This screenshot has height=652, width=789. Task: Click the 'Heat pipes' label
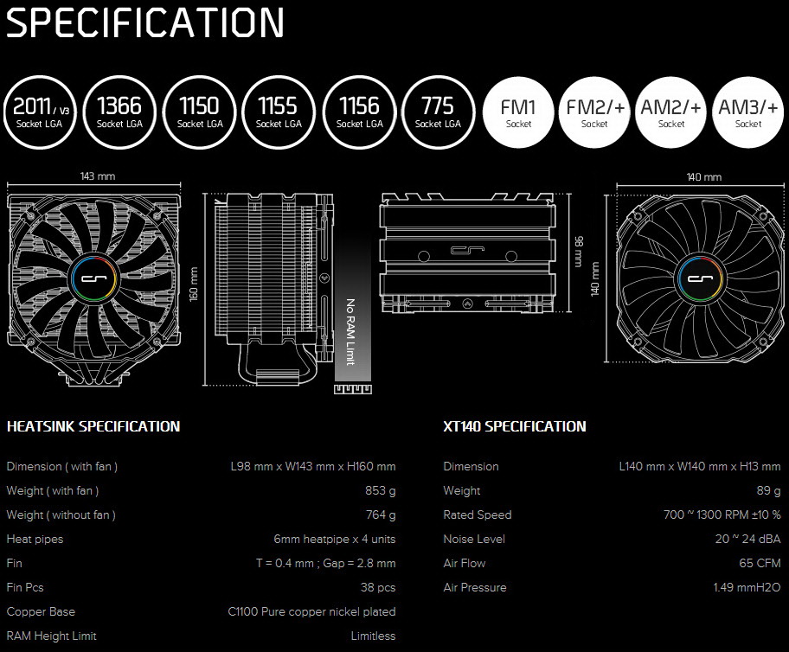(x=35, y=540)
